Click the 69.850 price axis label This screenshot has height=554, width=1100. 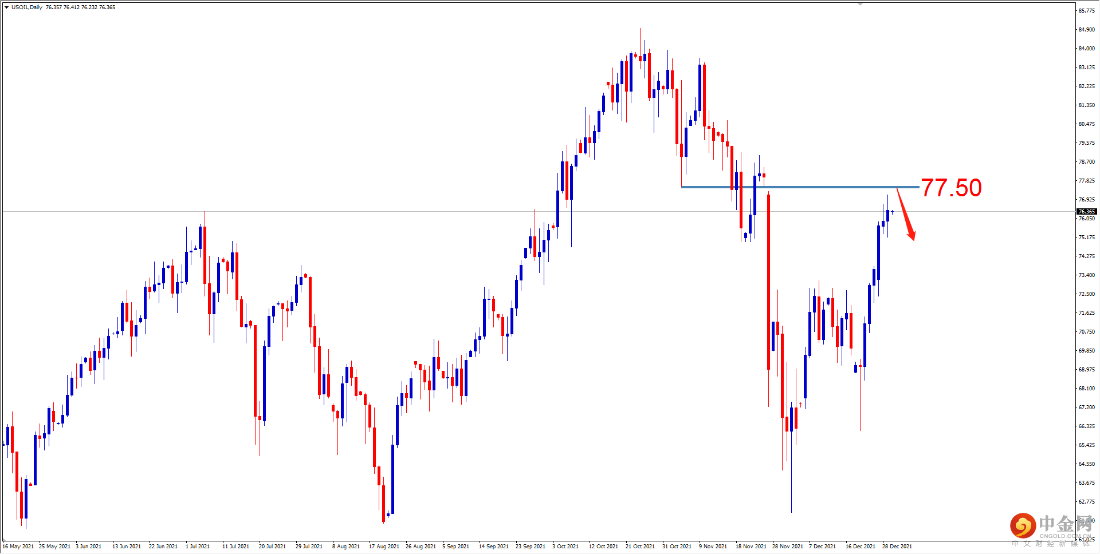[x=1087, y=351]
